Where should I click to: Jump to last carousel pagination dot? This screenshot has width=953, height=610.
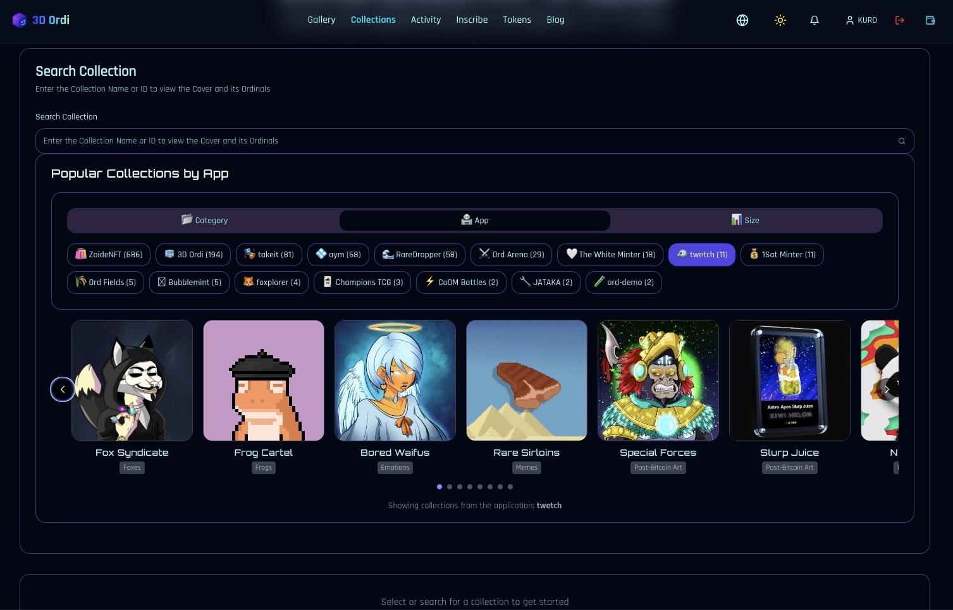tap(510, 487)
